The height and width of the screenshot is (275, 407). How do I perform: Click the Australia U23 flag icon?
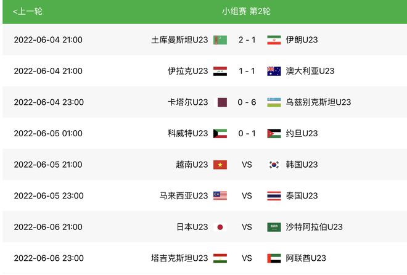pyautogui.click(x=274, y=71)
